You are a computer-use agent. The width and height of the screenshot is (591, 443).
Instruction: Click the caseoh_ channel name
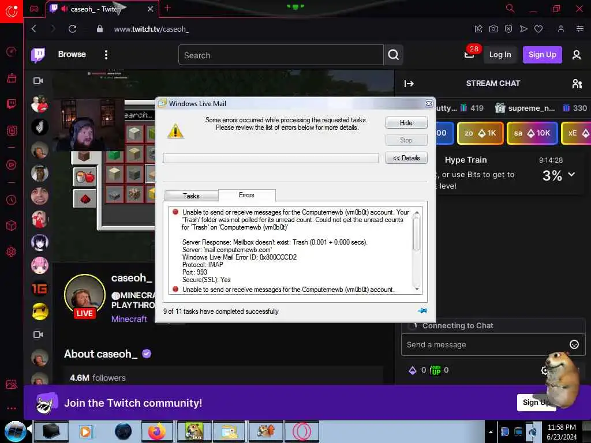pyautogui.click(x=132, y=278)
